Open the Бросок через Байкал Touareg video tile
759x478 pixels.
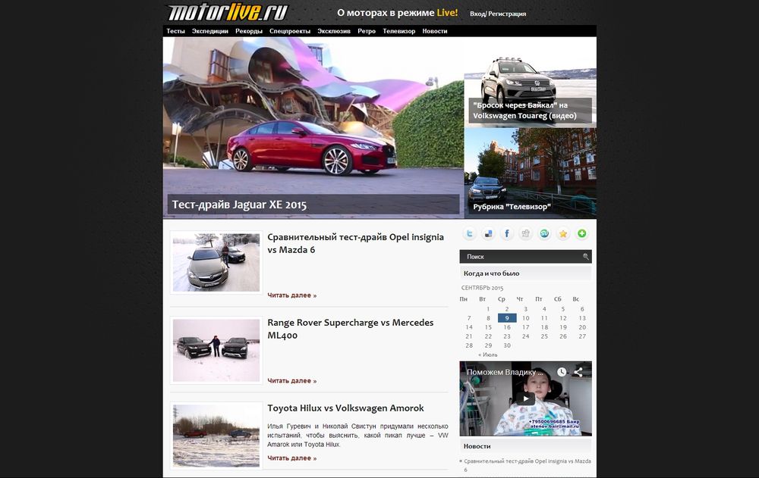(x=530, y=83)
